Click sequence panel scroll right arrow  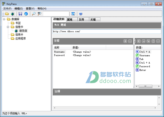159,86
